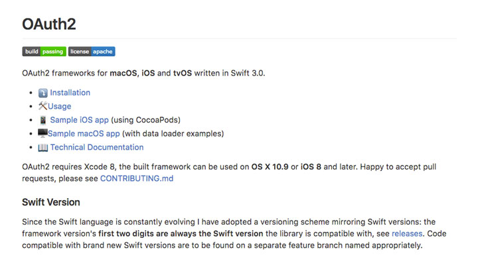Open the CONTRIBUTING.md link
The image size is (478, 259).
click(137, 178)
